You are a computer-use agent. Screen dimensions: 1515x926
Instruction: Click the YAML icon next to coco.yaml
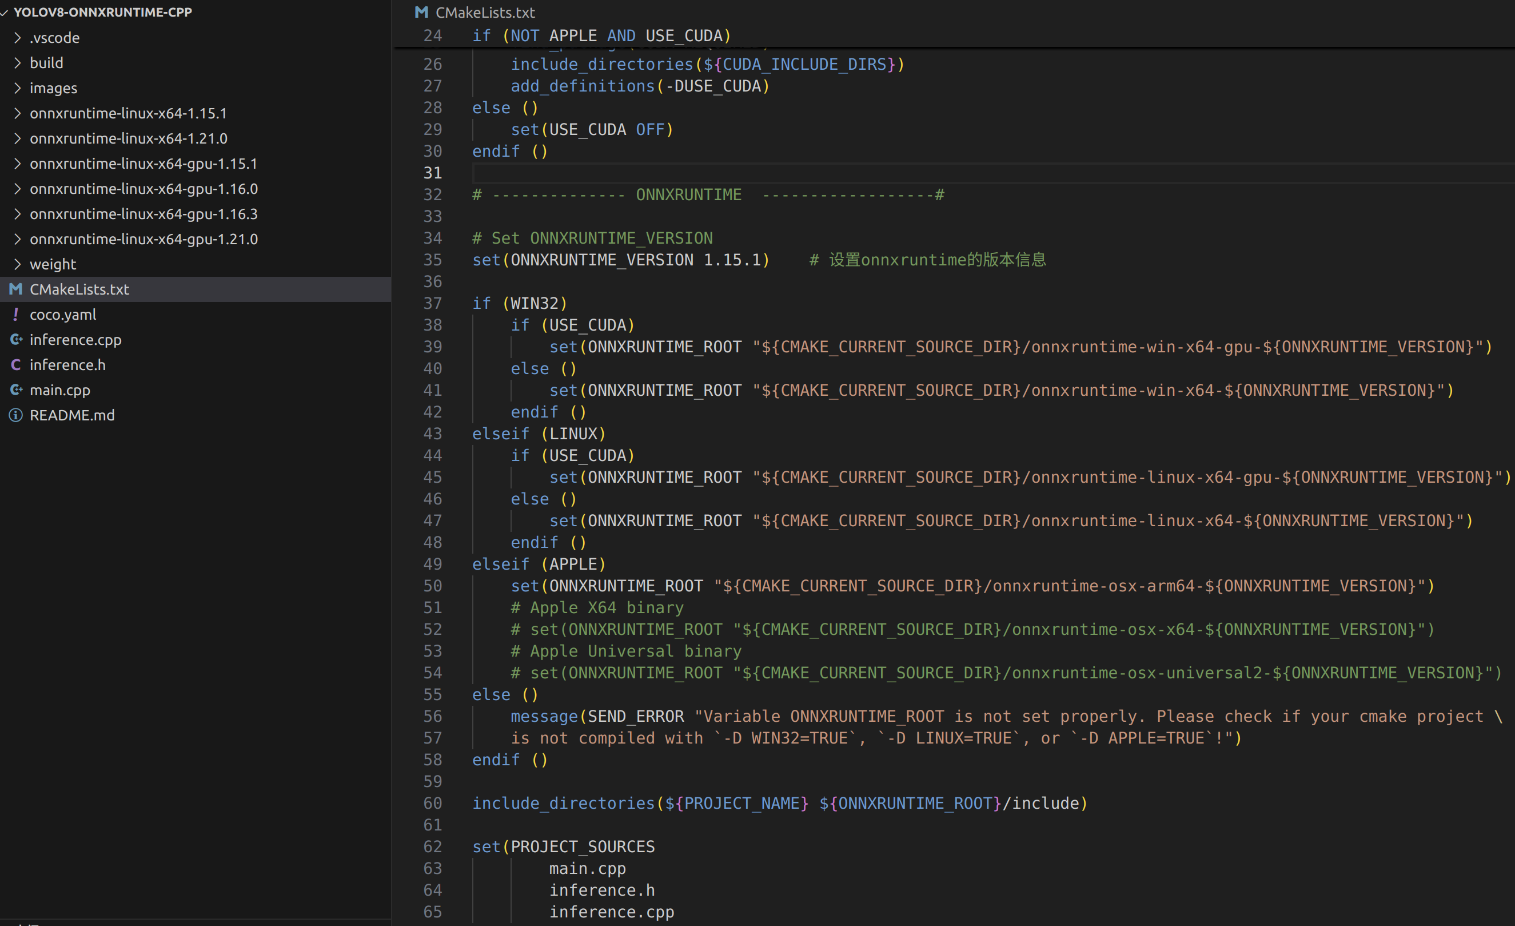point(16,315)
